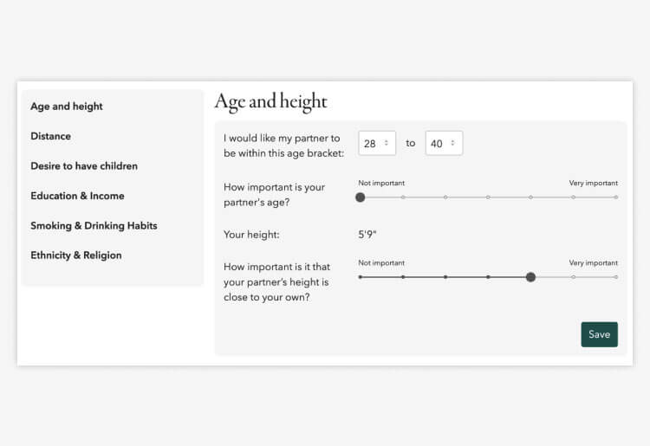Open the Age and height section
Image resolution: width=650 pixels, height=446 pixels.
click(x=67, y=107)
